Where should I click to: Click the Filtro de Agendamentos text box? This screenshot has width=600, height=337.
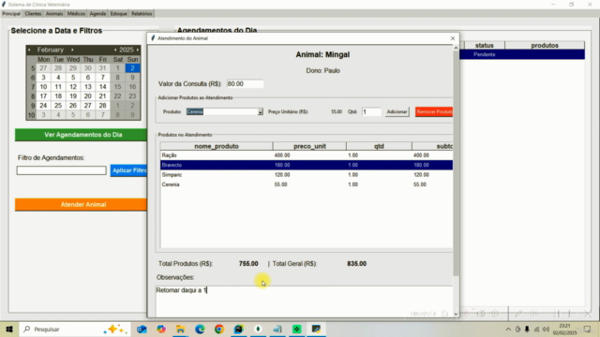coord(61,170)
